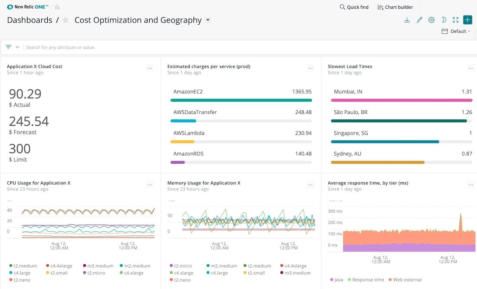Viewport: 477px width, 289px height.
Task: Toggle t2.small series in Memory legend
Action: (254, 273)
